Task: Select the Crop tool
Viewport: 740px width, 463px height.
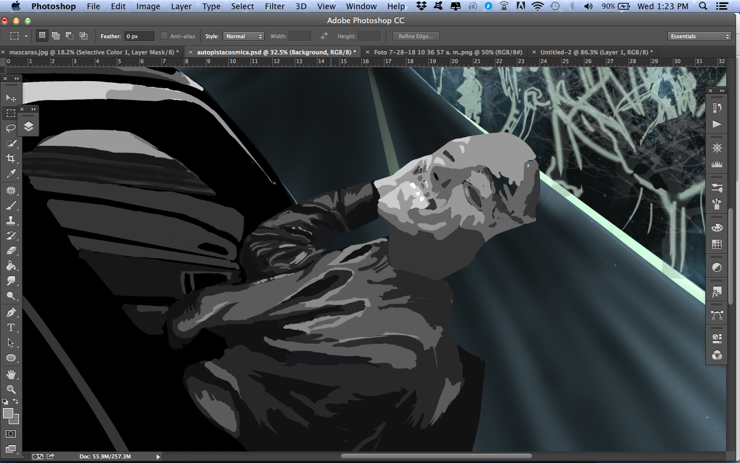Action: [10, 158]
